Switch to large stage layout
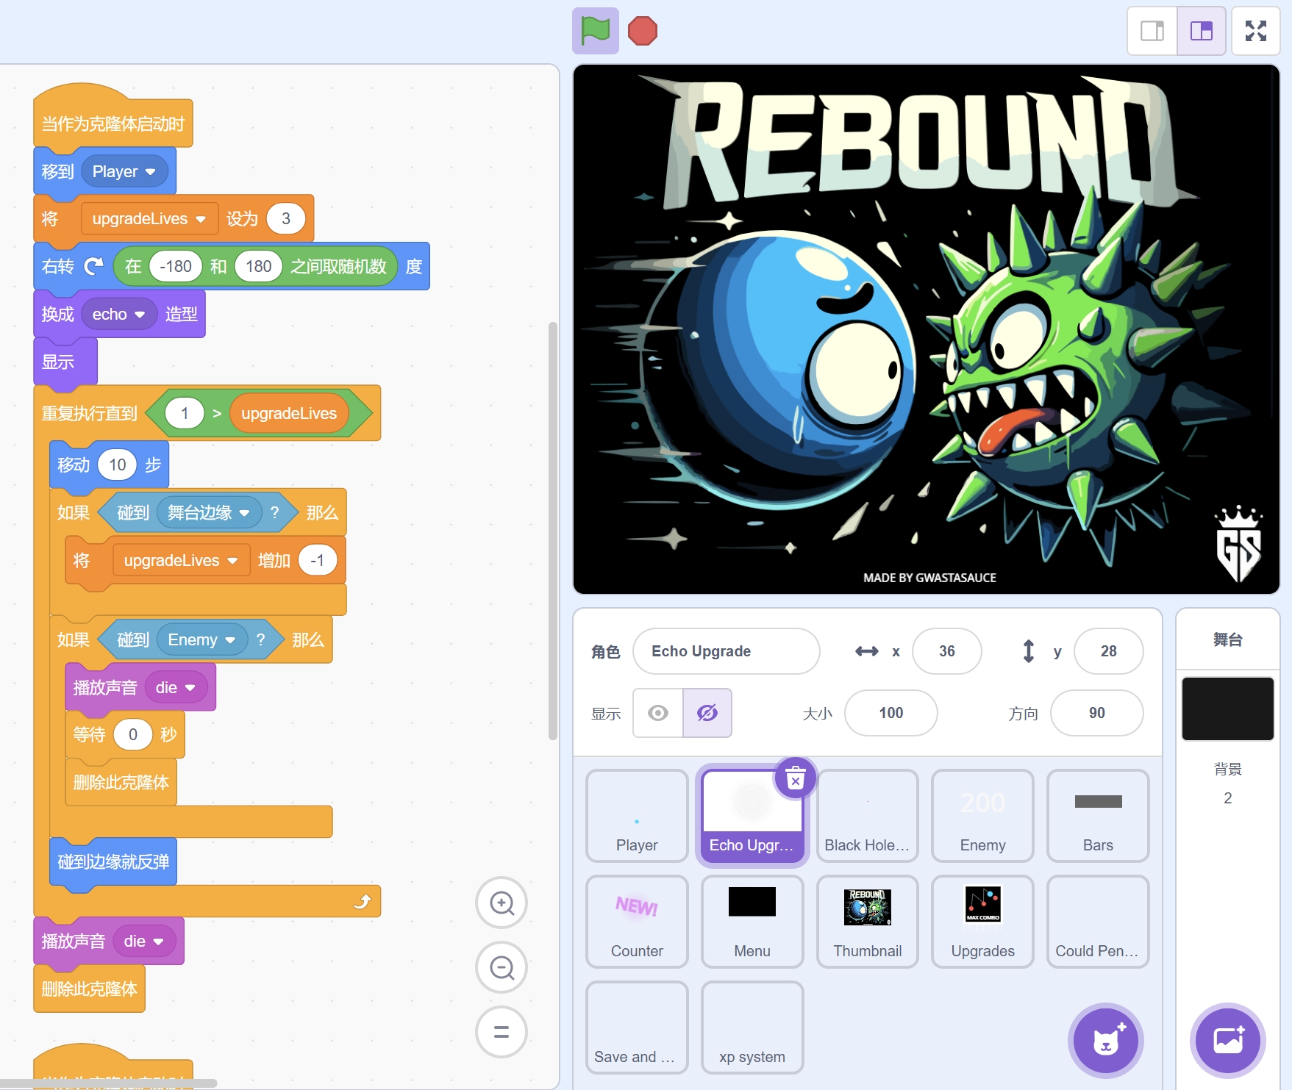This screenshot has width=1292, height=1090. point(1201,31)
